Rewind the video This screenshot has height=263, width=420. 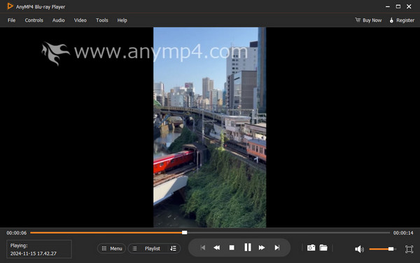[217, 248]
